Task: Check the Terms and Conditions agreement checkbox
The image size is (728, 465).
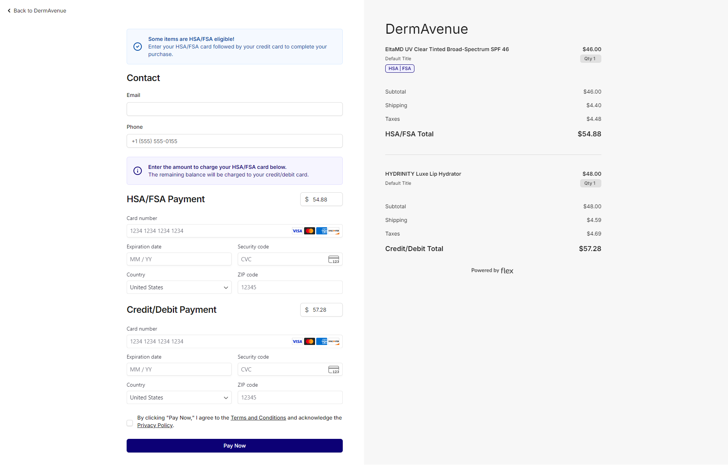Action: [x=130, y=423]
